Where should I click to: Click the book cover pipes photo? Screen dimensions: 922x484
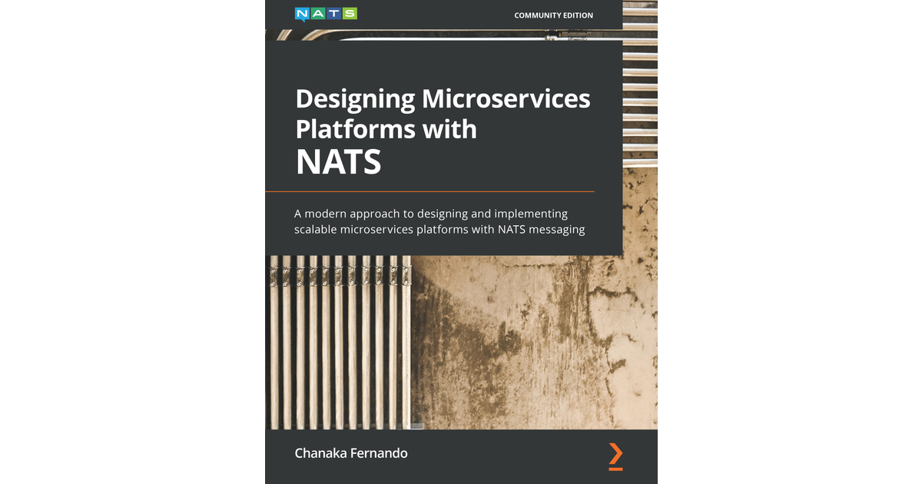pos(461,342)
